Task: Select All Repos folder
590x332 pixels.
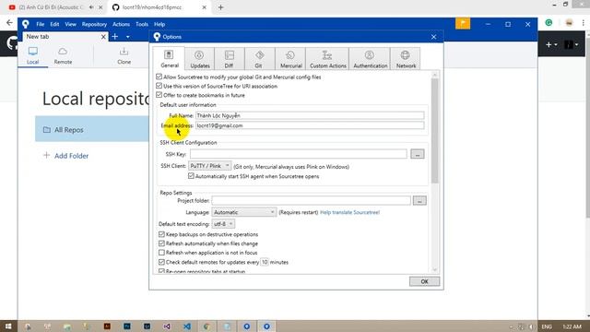Action: point(92,129)
